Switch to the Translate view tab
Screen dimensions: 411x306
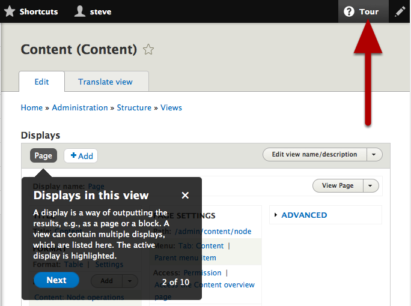105,82
